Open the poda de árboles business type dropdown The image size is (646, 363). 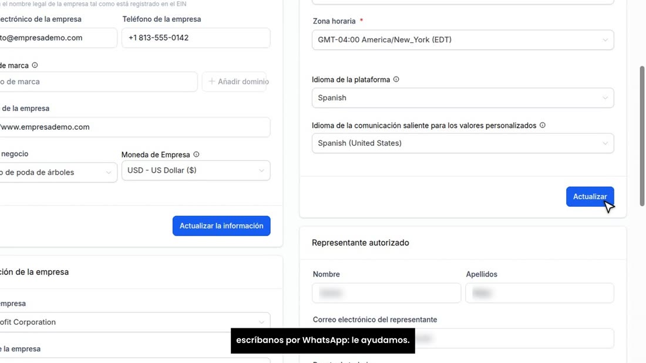pyautogui.click(x=58, y=172)
